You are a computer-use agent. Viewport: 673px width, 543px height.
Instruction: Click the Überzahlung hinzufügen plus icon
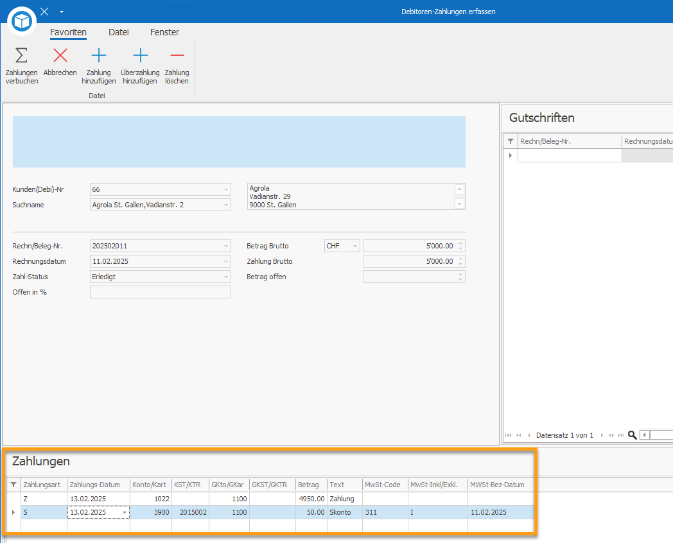tap(140, 56)
